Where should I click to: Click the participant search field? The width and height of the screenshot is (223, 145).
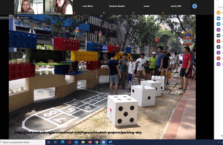click(x=220, y=7)
